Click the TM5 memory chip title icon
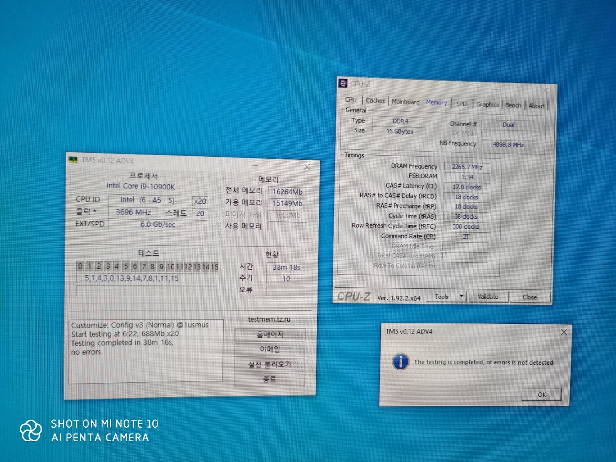This screenshot has width=616, height=462. pyautogui.click(x=73, y=159)
